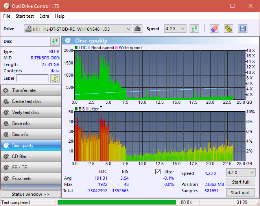The height and width of the screenshot is (206, 260).
Task: Click the LDC chart area
Action: [160, 75]
